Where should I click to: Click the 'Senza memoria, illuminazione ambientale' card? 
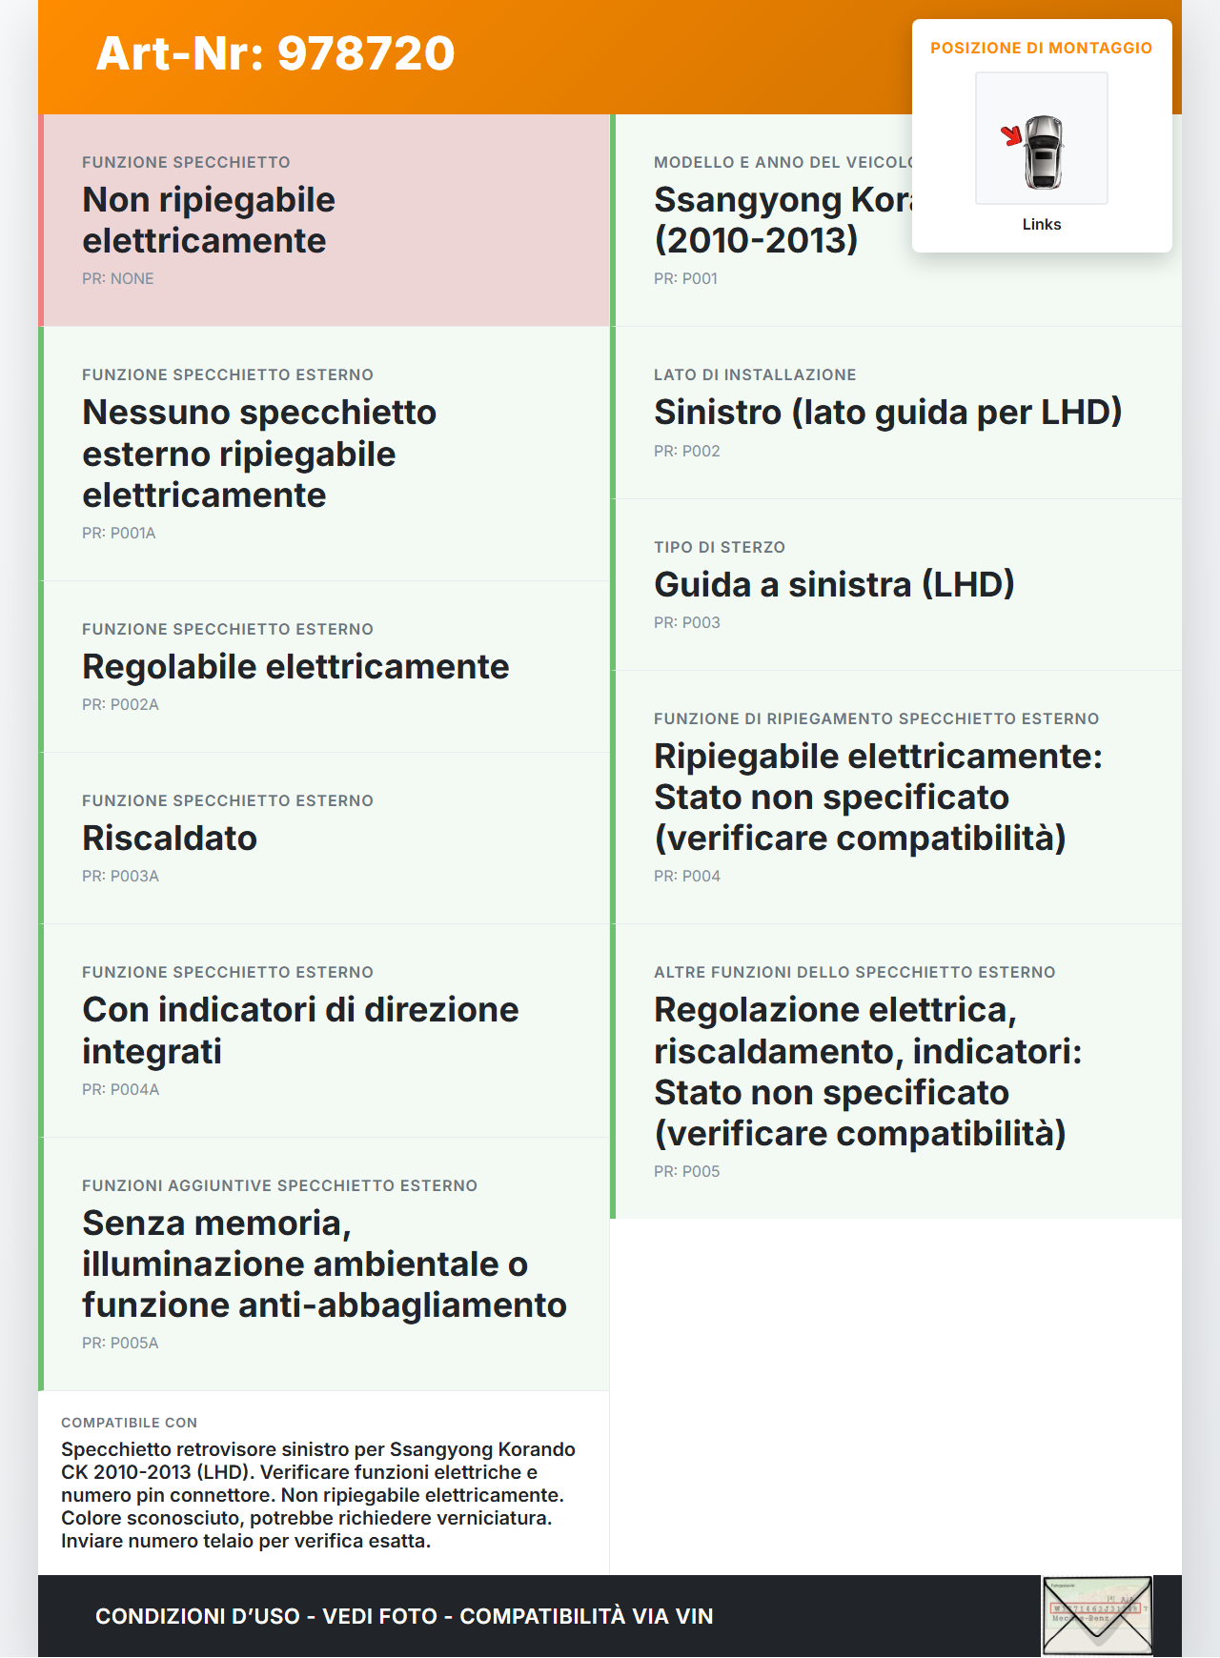pyautogui.click(x=324, y=1264)
